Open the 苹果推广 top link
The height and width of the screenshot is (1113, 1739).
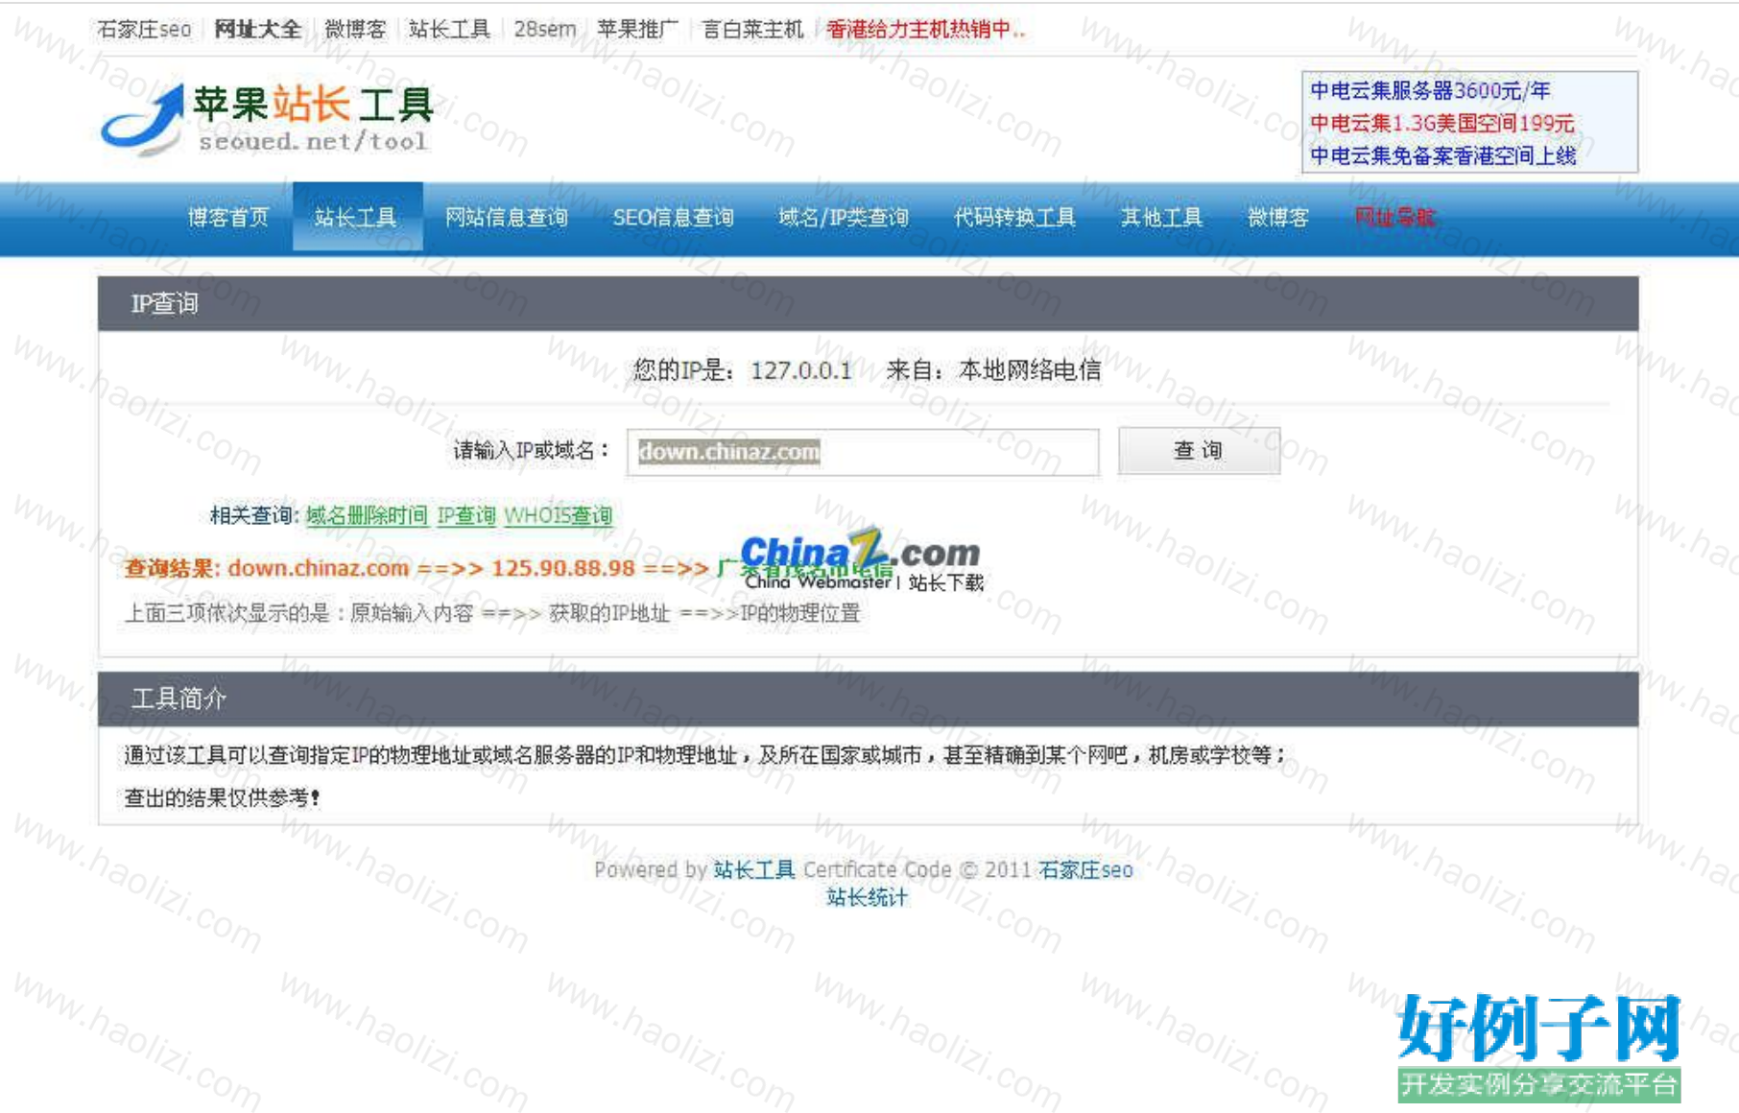637,30
